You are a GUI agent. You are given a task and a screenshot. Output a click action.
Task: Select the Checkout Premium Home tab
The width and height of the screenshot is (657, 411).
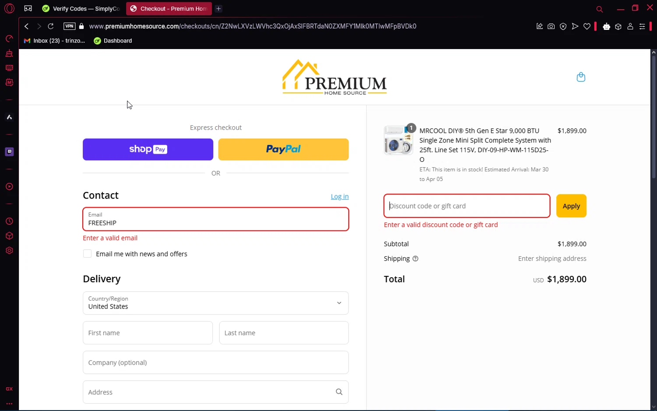click(x=169, y=9)
